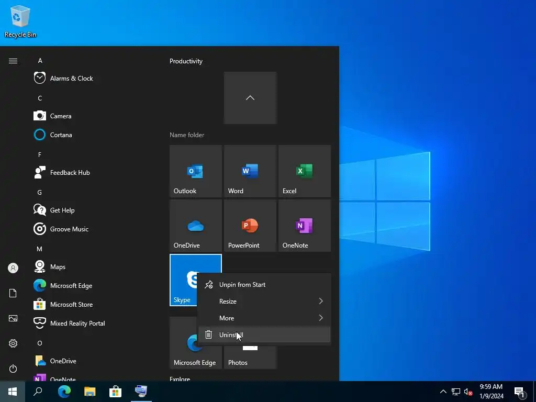Image resolution: width=536 pixels, height=402 pixels.
Task: Click the Outlook tile
Action: click(196, 171)
